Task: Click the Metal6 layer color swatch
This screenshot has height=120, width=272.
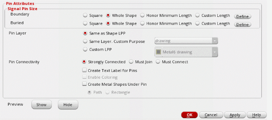Action: [158, 52]
